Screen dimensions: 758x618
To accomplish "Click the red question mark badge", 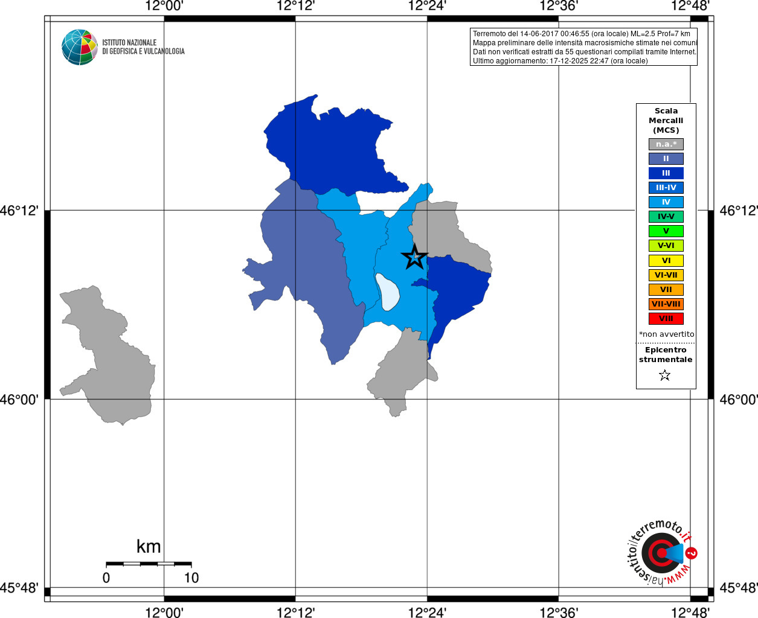I will click(692, 553).
